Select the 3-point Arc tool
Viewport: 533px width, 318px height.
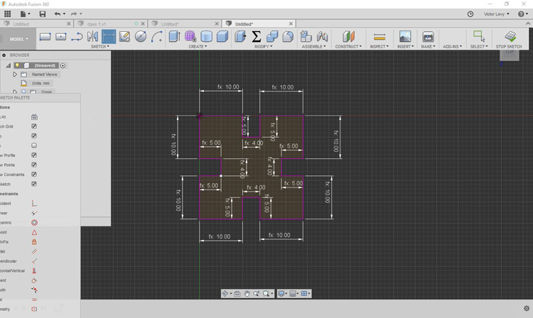pyautogui.click(x=156, y=37)
